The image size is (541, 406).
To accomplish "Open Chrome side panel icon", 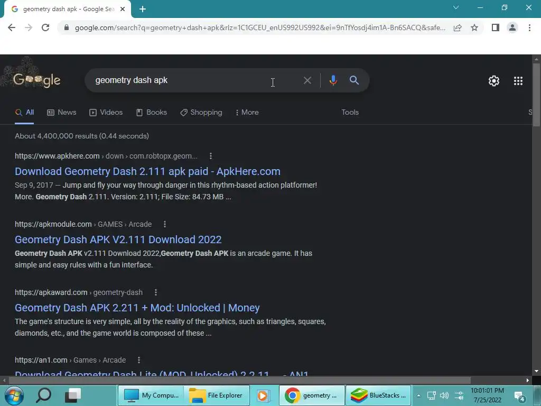I will tap(496, 27).
